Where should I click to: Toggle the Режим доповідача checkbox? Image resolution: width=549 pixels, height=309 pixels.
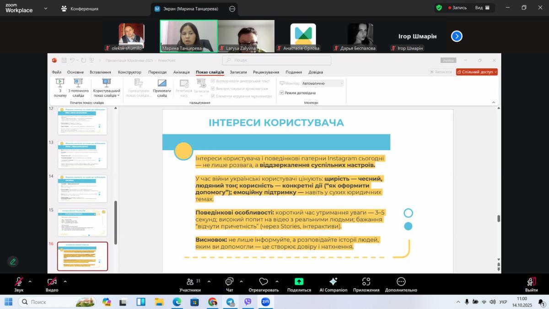(x=282, y=93)
